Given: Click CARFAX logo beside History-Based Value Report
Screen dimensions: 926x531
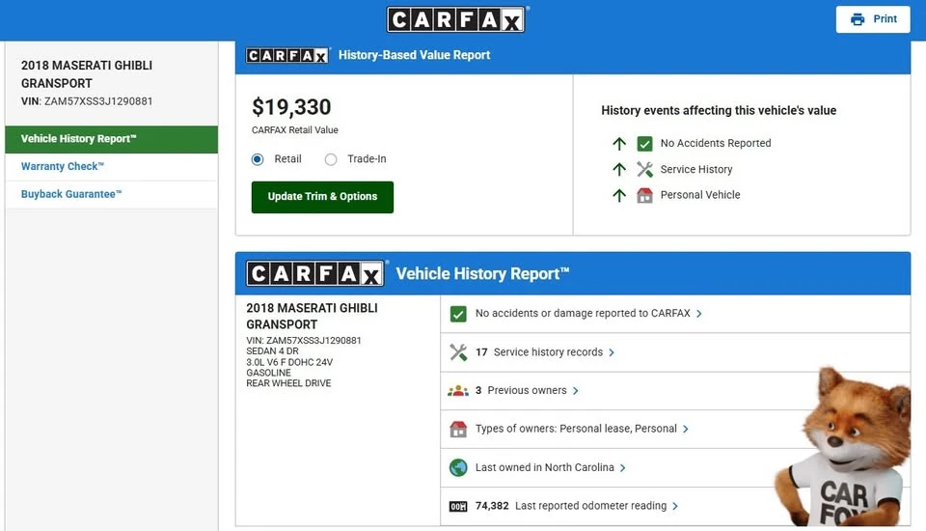Looking at the screenshot, I should click(287, 55).
